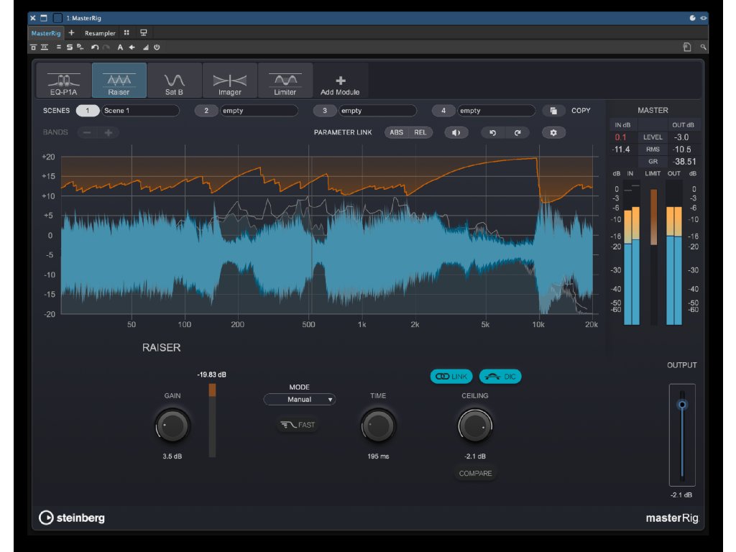Select scene 2 button
The width and height of the screenshot is (736, 552).
[x=206, y=111]
